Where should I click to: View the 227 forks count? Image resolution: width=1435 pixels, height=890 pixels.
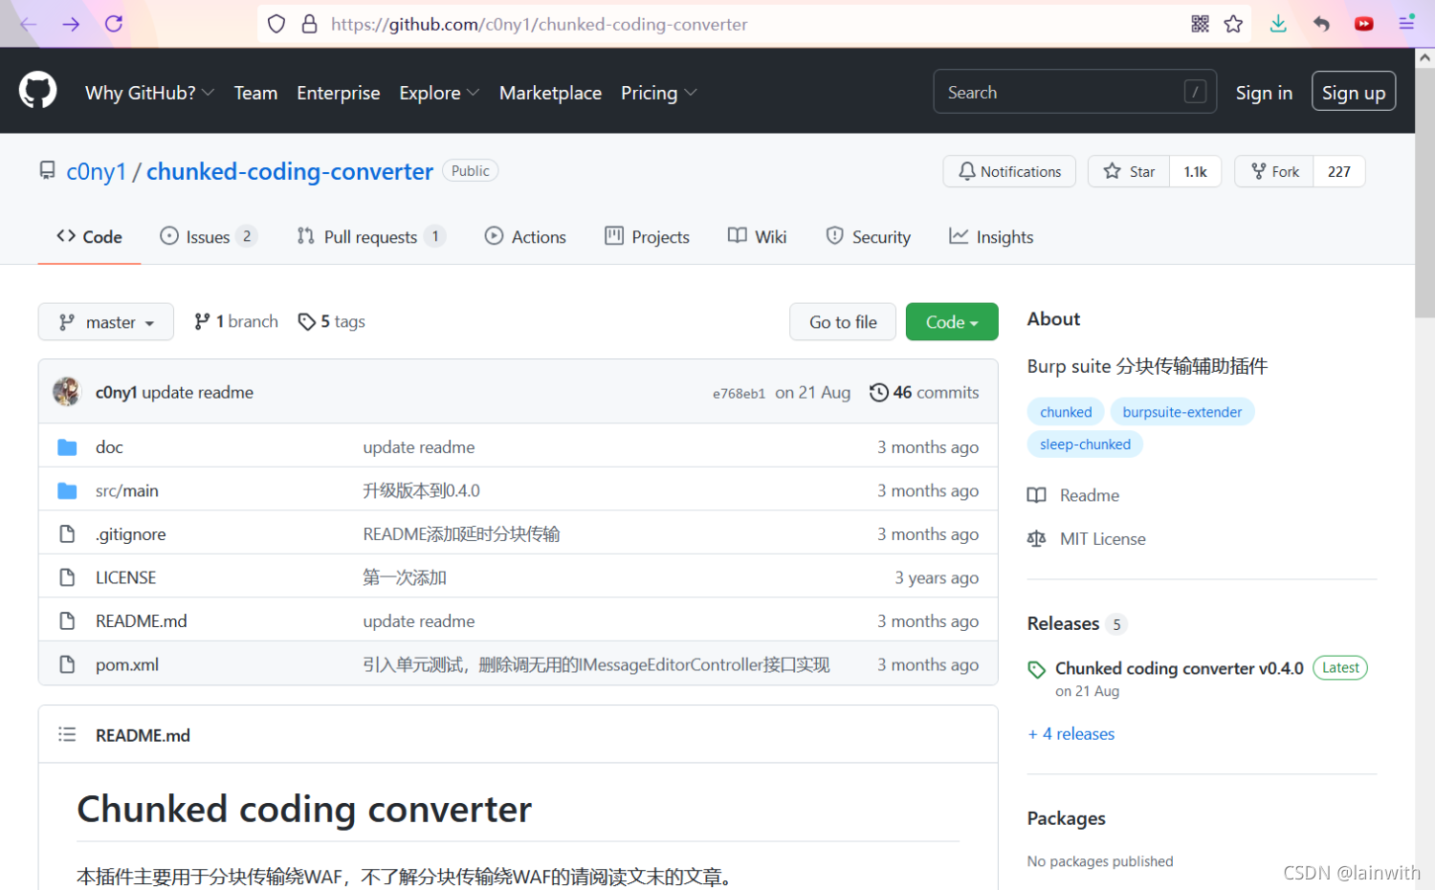(1339, 171)
